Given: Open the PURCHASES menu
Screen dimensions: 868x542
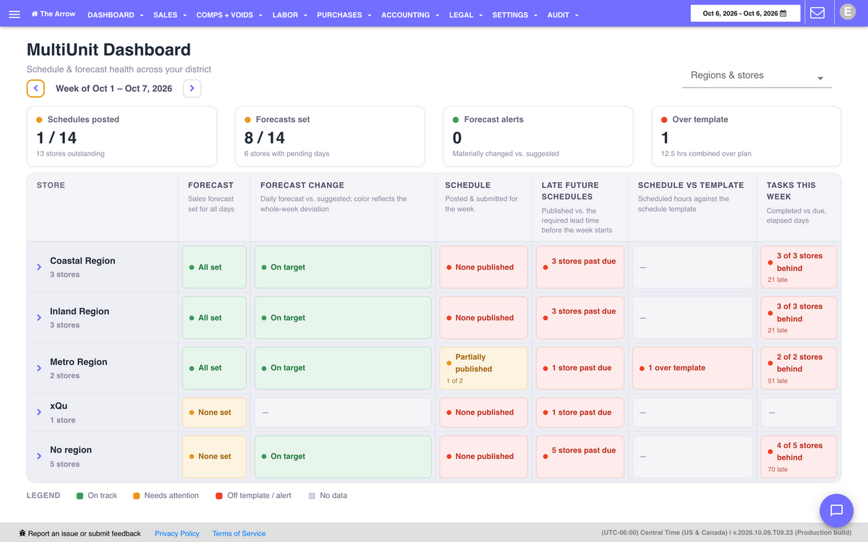Looking at the screenshot, I should click(x=344, y=14).
